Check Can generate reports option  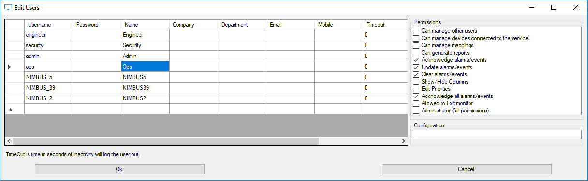tap(416, 53)
